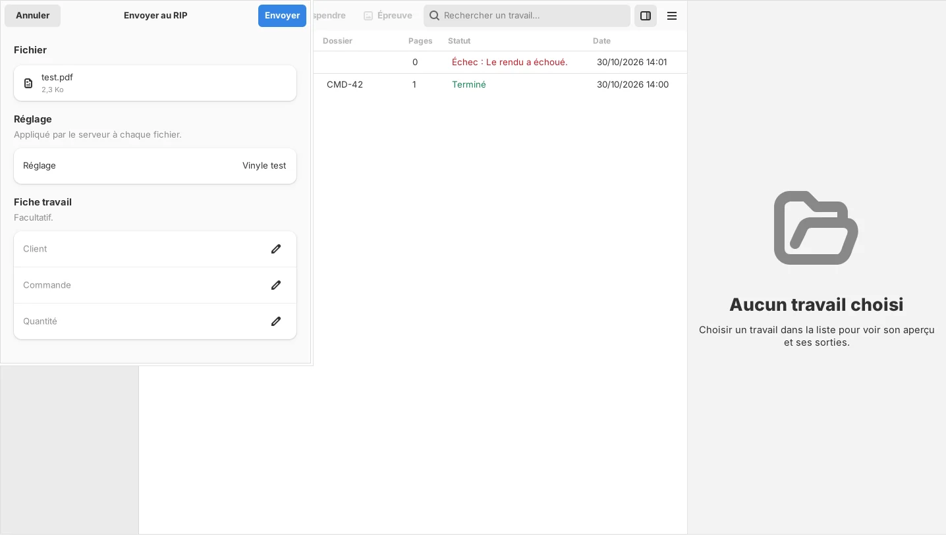Click the Terminé status cell

coord(469,85)
